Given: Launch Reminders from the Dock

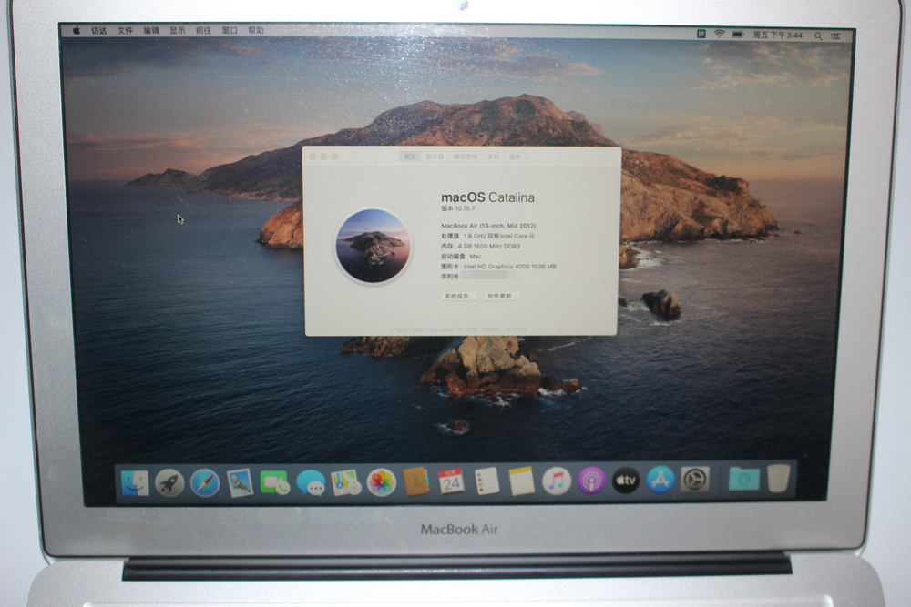Looking at the screenshot, I should click(x=486, y=481).
